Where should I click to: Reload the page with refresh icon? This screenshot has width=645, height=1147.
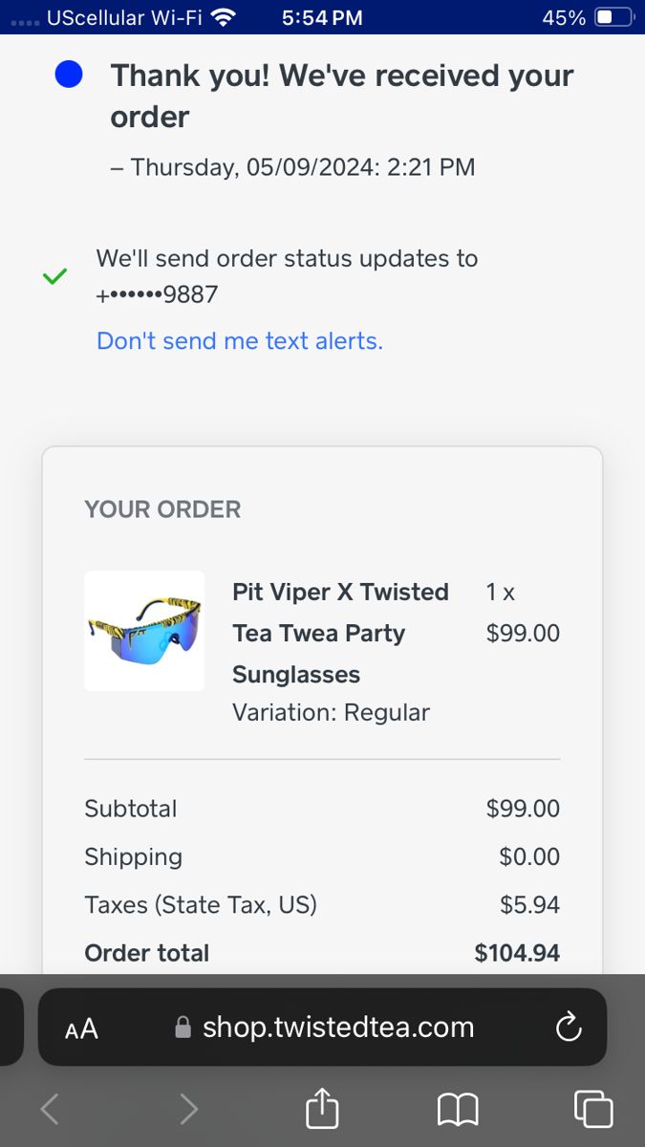point(569,1028)
